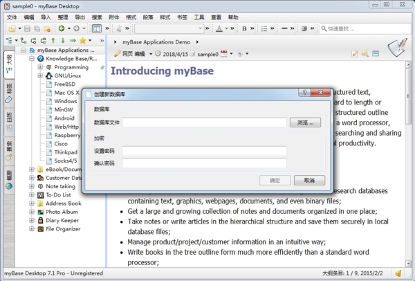Viewport: 415px width, 281px height.
Task: Open the 工具 menu
Action: pos(199,17)
